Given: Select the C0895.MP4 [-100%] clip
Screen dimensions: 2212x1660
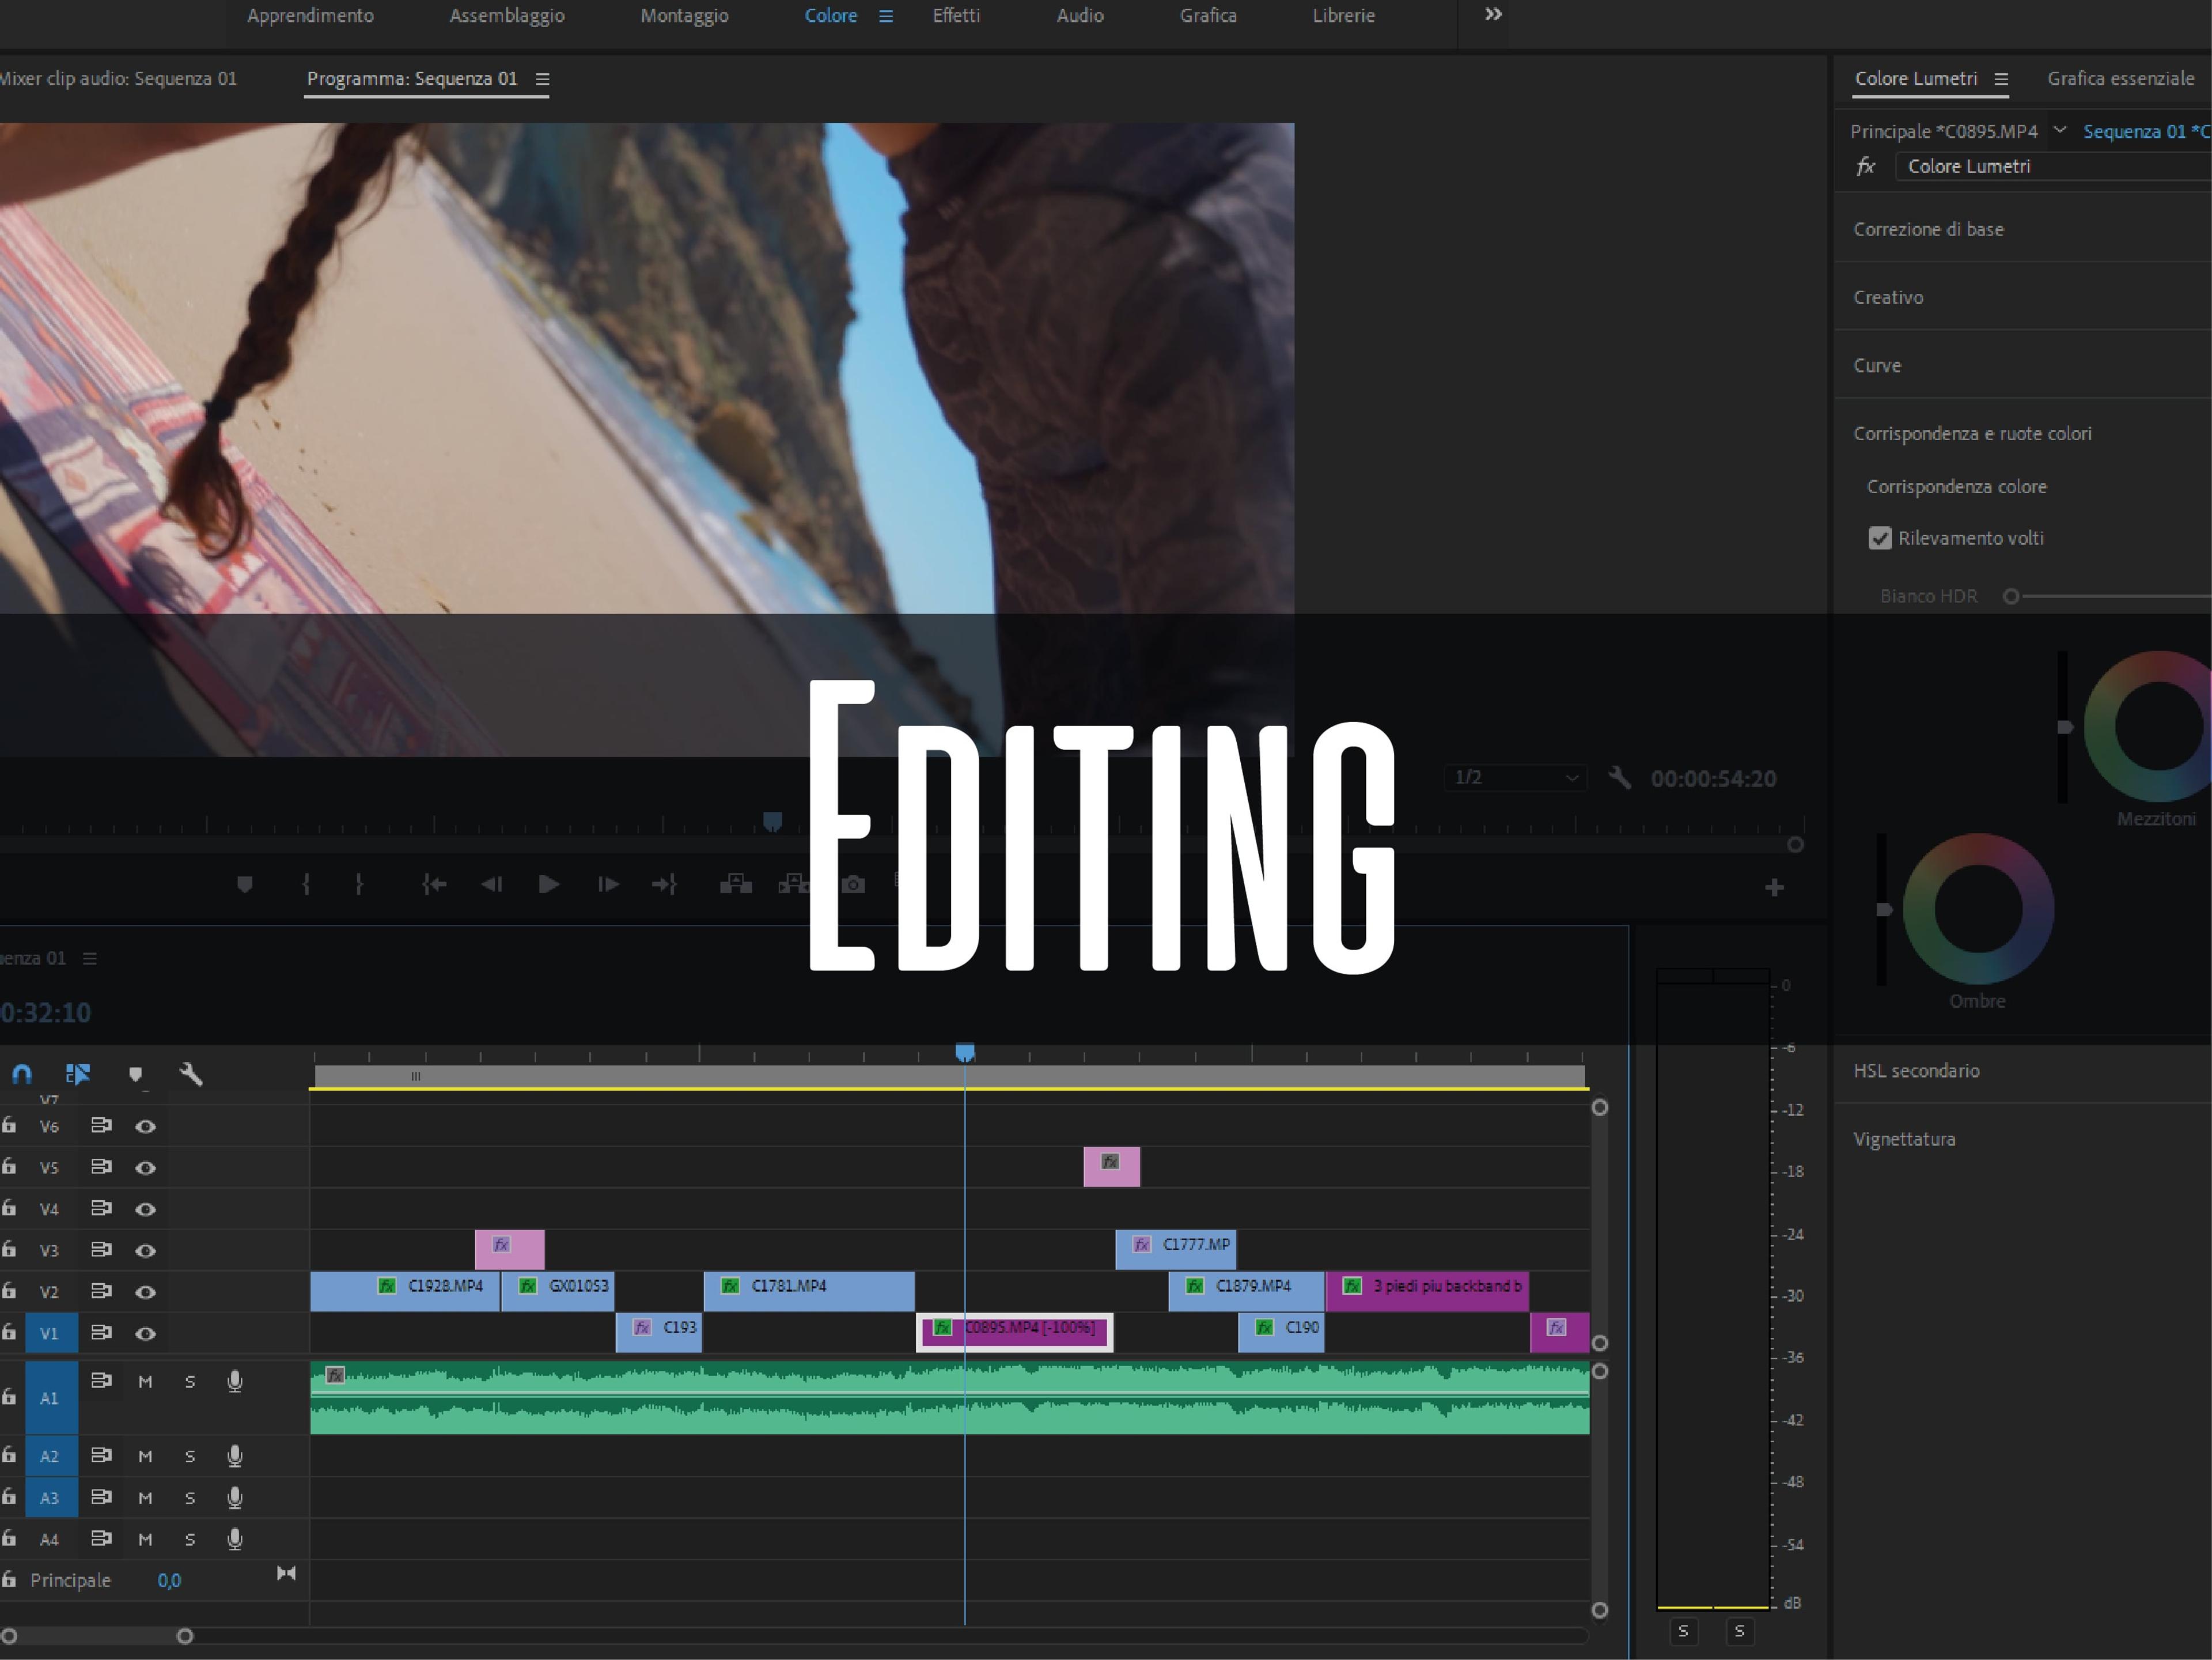Looking at the screenshot, I should (x=1014, y=1332).
